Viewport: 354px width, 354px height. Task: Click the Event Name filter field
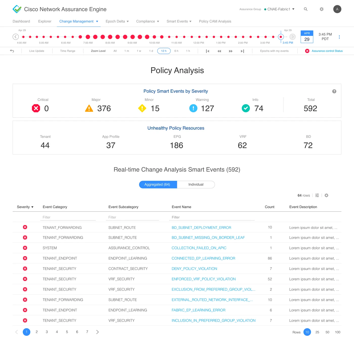(x=212, y=217)
